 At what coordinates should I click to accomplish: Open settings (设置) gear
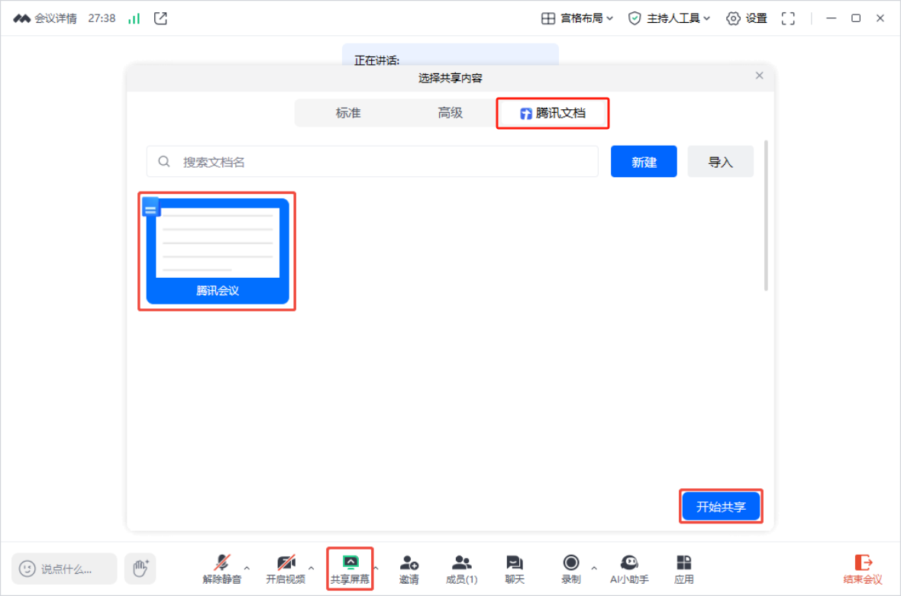(x=747, y=18)
